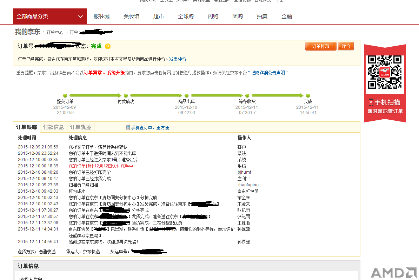Click operator name zhaofuping
This screenshot has height=280, width=419.
[248, 185]
